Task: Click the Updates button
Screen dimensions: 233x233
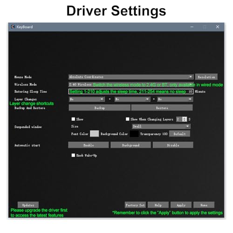Action: pyautogui.click(x=28, y=205)
